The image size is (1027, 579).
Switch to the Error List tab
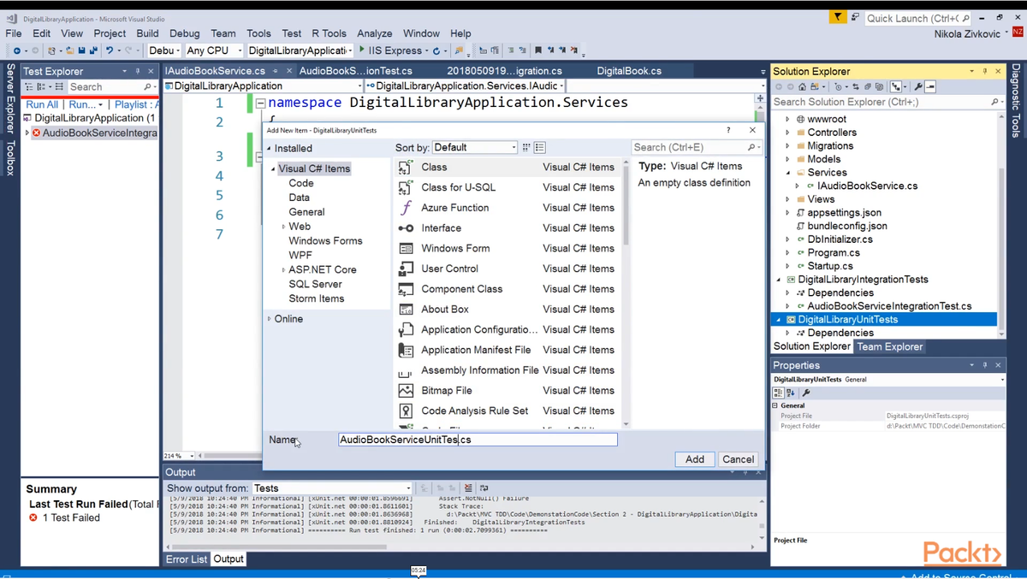pos(187,559)
